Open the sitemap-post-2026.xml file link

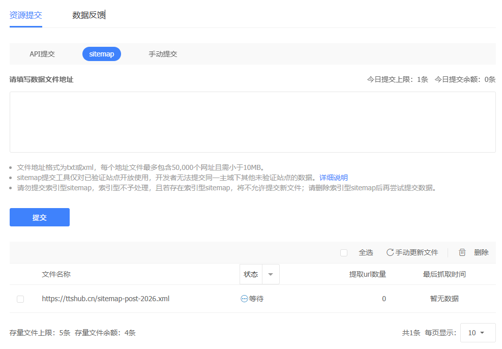tap(105, 299)
